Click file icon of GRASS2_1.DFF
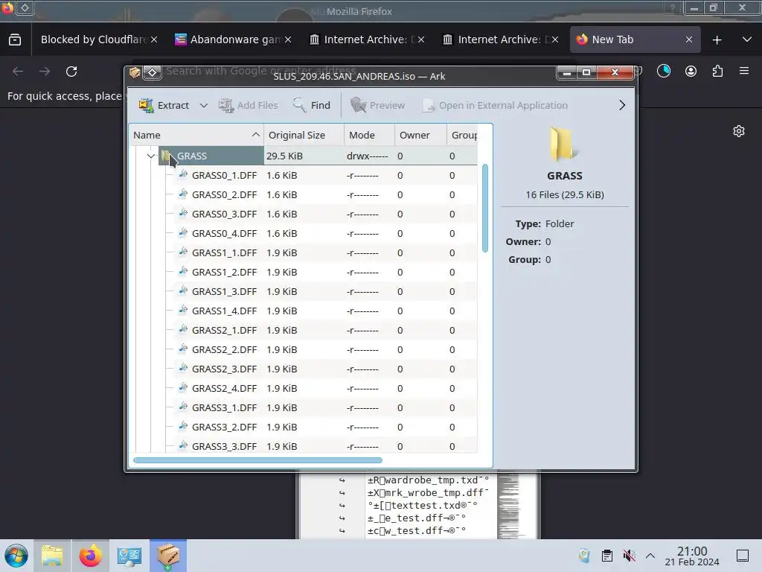The height and width of the screenshot is (572, 762). (183, 329)
